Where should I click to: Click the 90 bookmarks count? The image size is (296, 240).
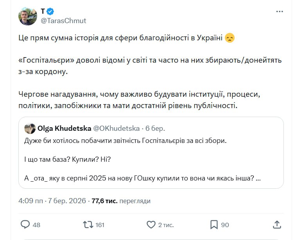point(225,225)
